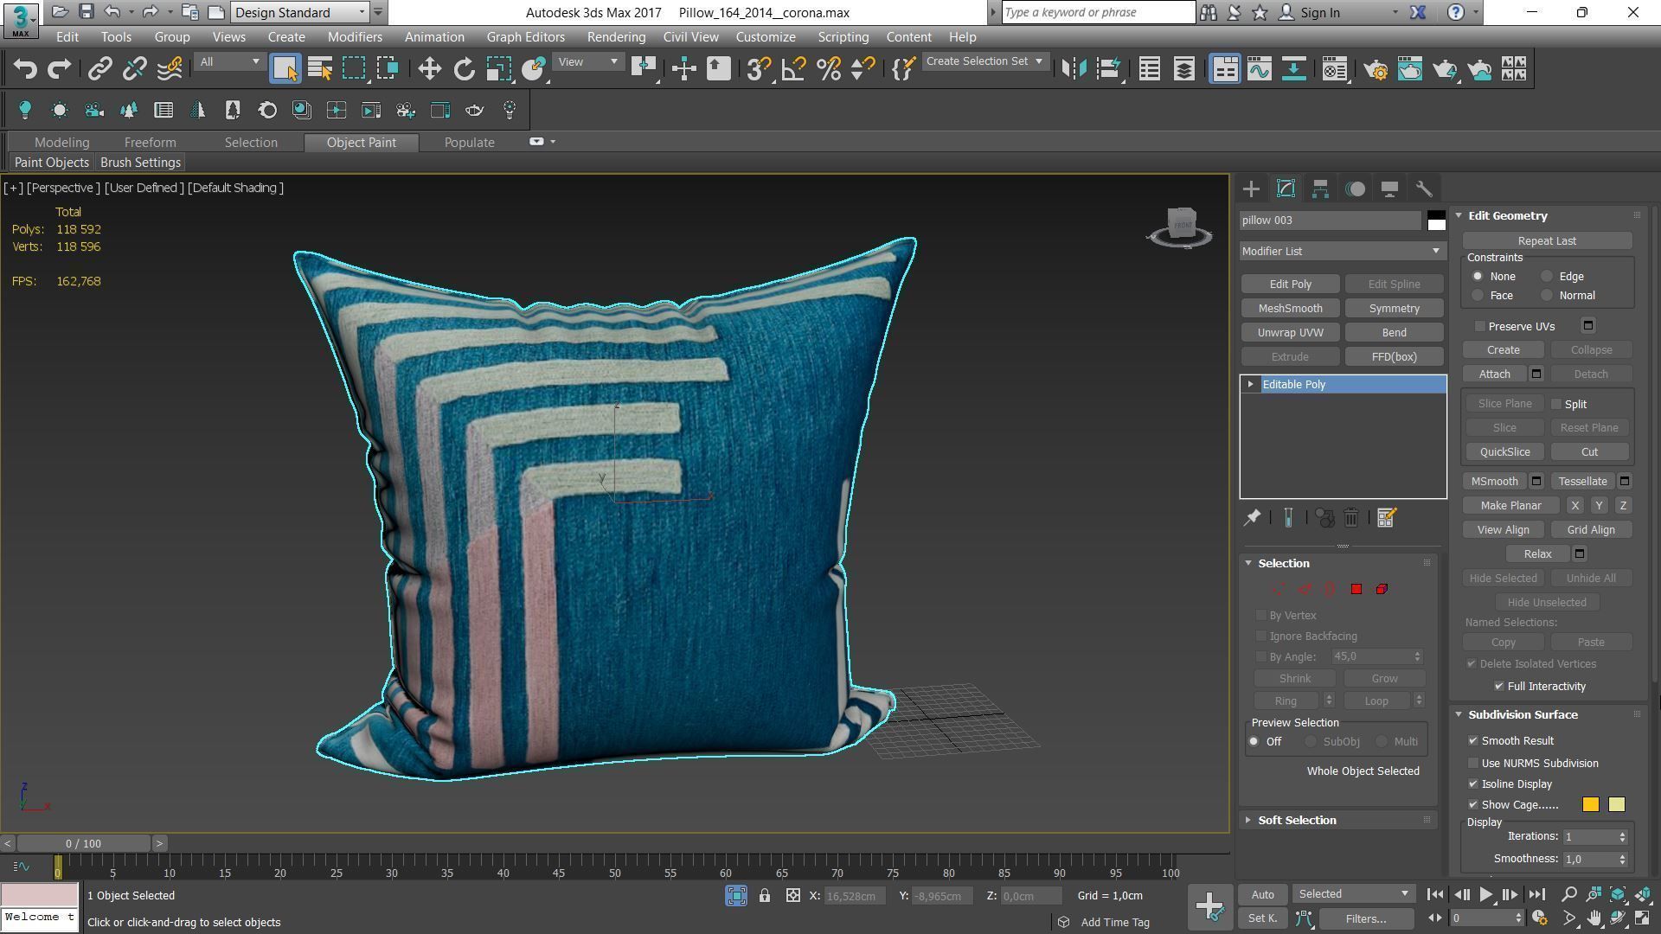The width and height of the screenshot is (1661, 934).
Task: Click Zoom Extents All navigation icon
Action: (x=1643, y=894)
